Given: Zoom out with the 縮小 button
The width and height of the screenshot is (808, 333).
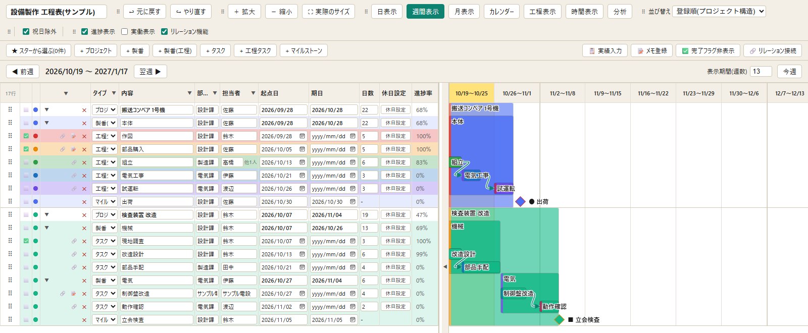Looking at the screenshot, I should click(x=281, y=12).
